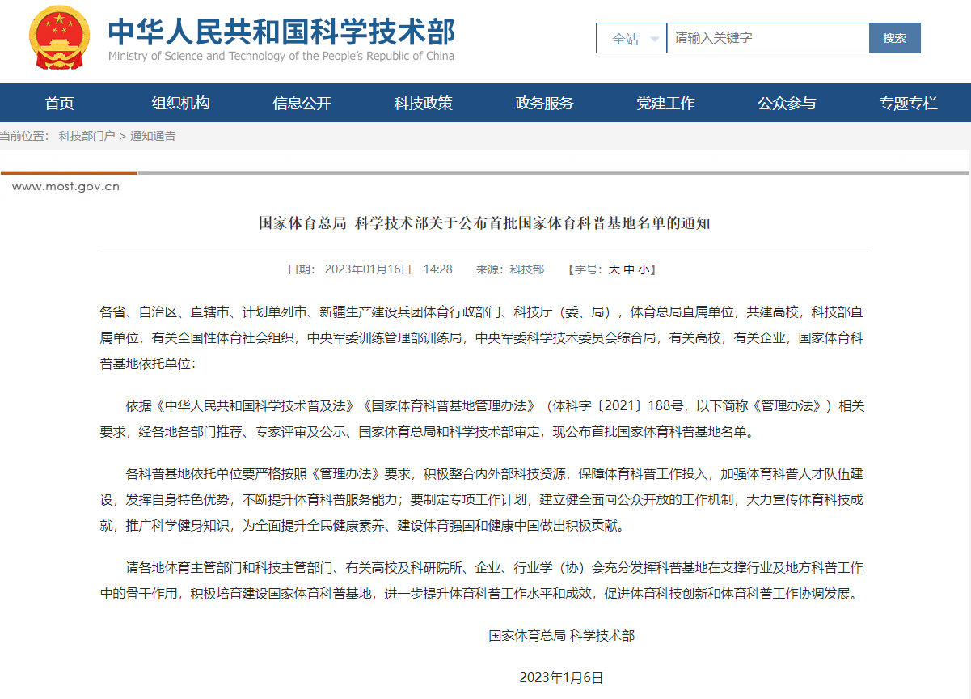
Task: Open the 通知通告 breadcrumb link
Action: [x=151, y=137]
